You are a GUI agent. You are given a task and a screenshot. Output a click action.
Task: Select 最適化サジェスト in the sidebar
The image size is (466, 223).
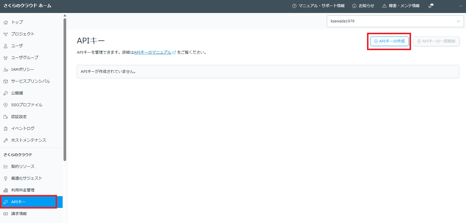tap(31, 178)
